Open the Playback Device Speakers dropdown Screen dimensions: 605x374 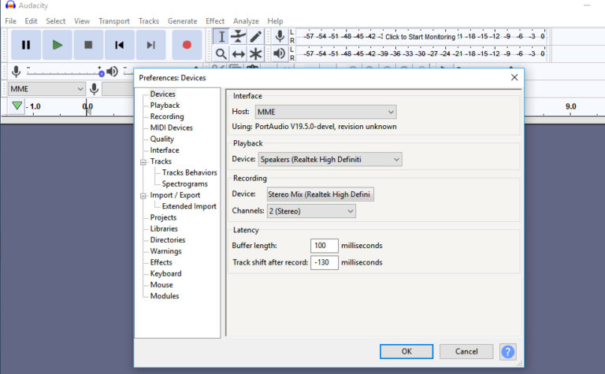[x=330, y=159]
